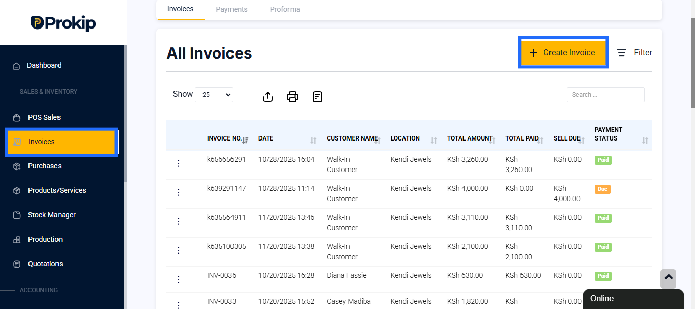
Task: Click invoice number k656656291
Action: 226,159
